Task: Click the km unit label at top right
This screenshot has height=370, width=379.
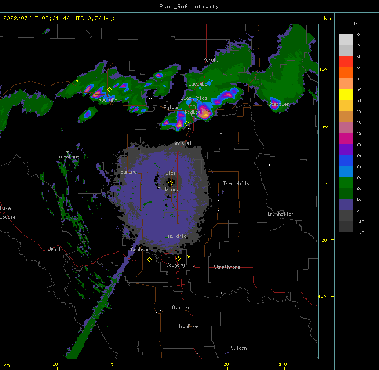Action: 327,18
